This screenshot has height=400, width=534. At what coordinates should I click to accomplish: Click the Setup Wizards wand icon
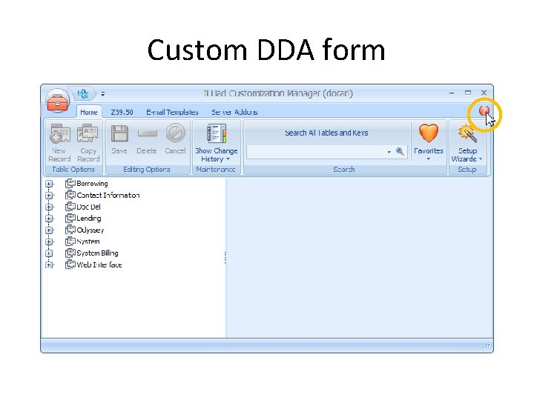(x=467, y=133)
